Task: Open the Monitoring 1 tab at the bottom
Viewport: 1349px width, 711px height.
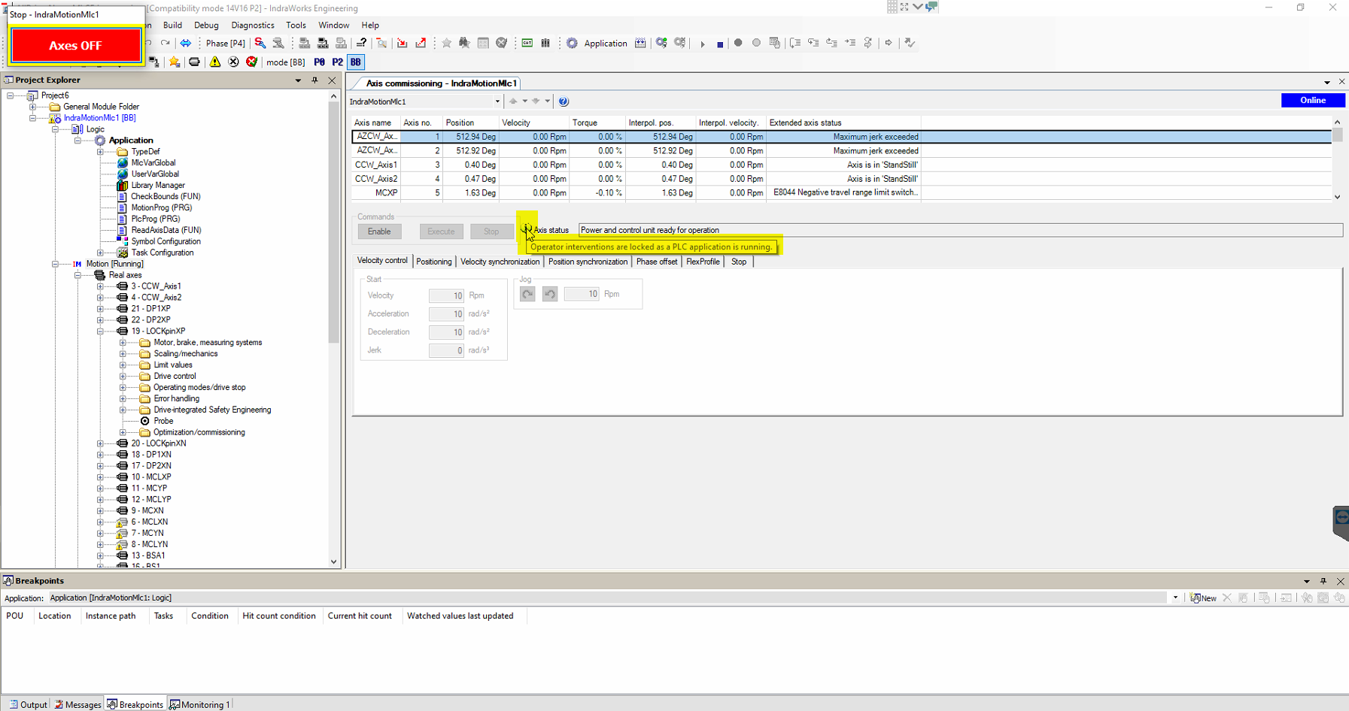Action: click(200, 704)
